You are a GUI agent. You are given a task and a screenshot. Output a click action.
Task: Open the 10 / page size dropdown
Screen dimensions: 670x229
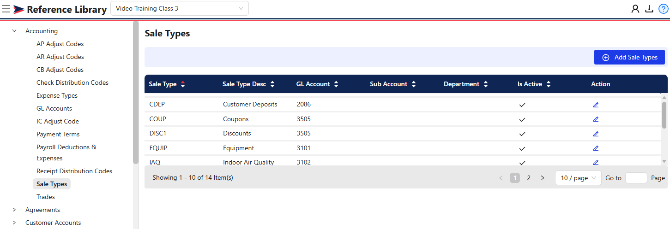(x=578, y=178)
